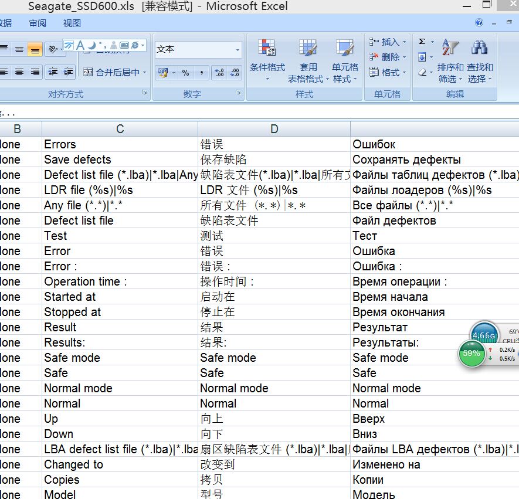Click the Fill down icon
The height and width of the screenshot is (499, 519).
click(422, 57)
